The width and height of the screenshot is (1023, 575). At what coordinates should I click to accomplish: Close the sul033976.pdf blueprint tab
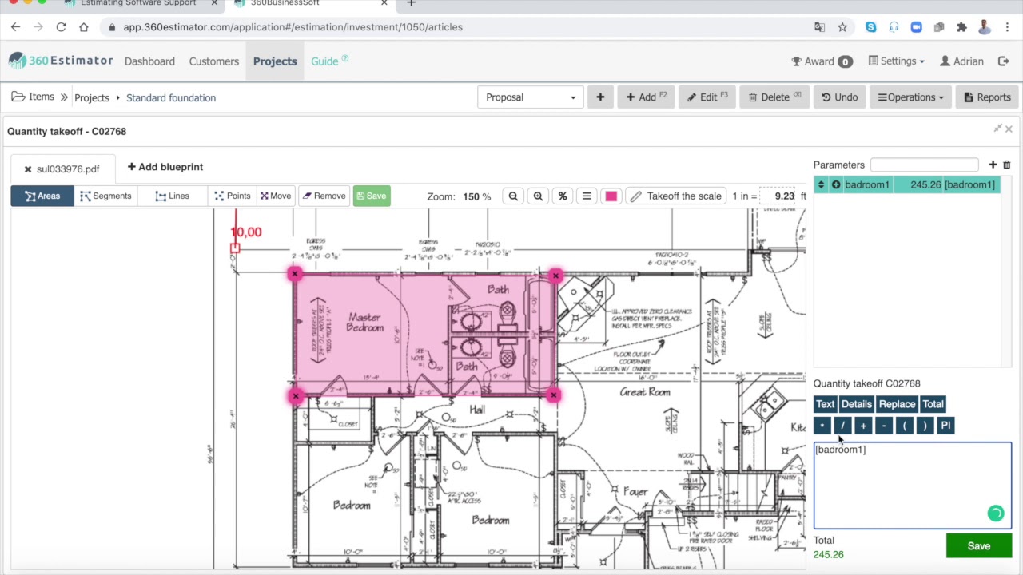pyautogui.click(x=27, y=169)
